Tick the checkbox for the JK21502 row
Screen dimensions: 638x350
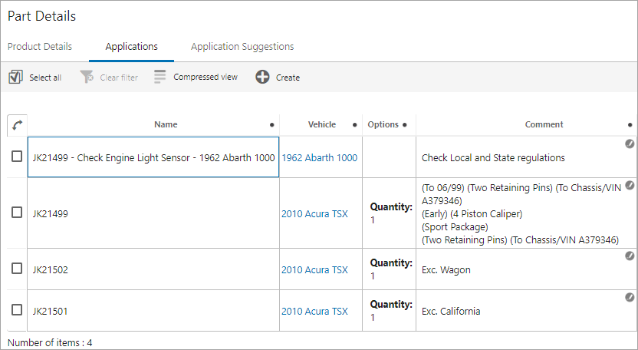pos(17,269)
